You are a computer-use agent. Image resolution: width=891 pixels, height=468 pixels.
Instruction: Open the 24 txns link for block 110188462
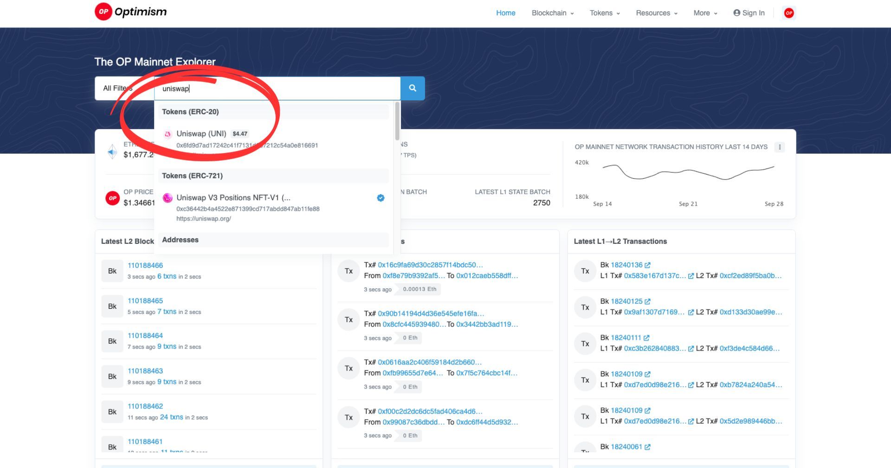tap(172, 417)
